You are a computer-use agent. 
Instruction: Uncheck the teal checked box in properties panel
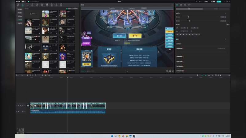(x=177, y=39)
